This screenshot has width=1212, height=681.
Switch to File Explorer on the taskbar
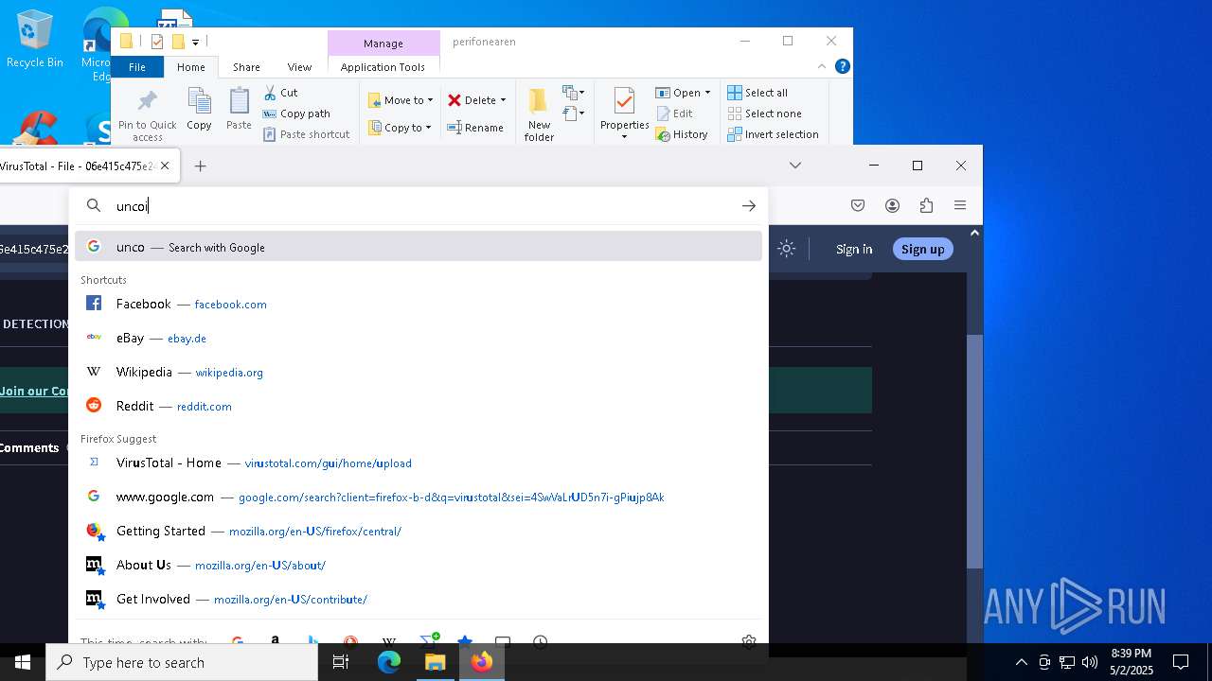point(436,662)
